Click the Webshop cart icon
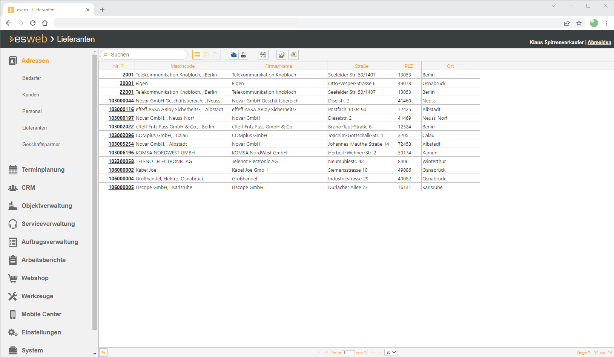The image size is (614, 357). pyautogui.click(x=13, y=278)
